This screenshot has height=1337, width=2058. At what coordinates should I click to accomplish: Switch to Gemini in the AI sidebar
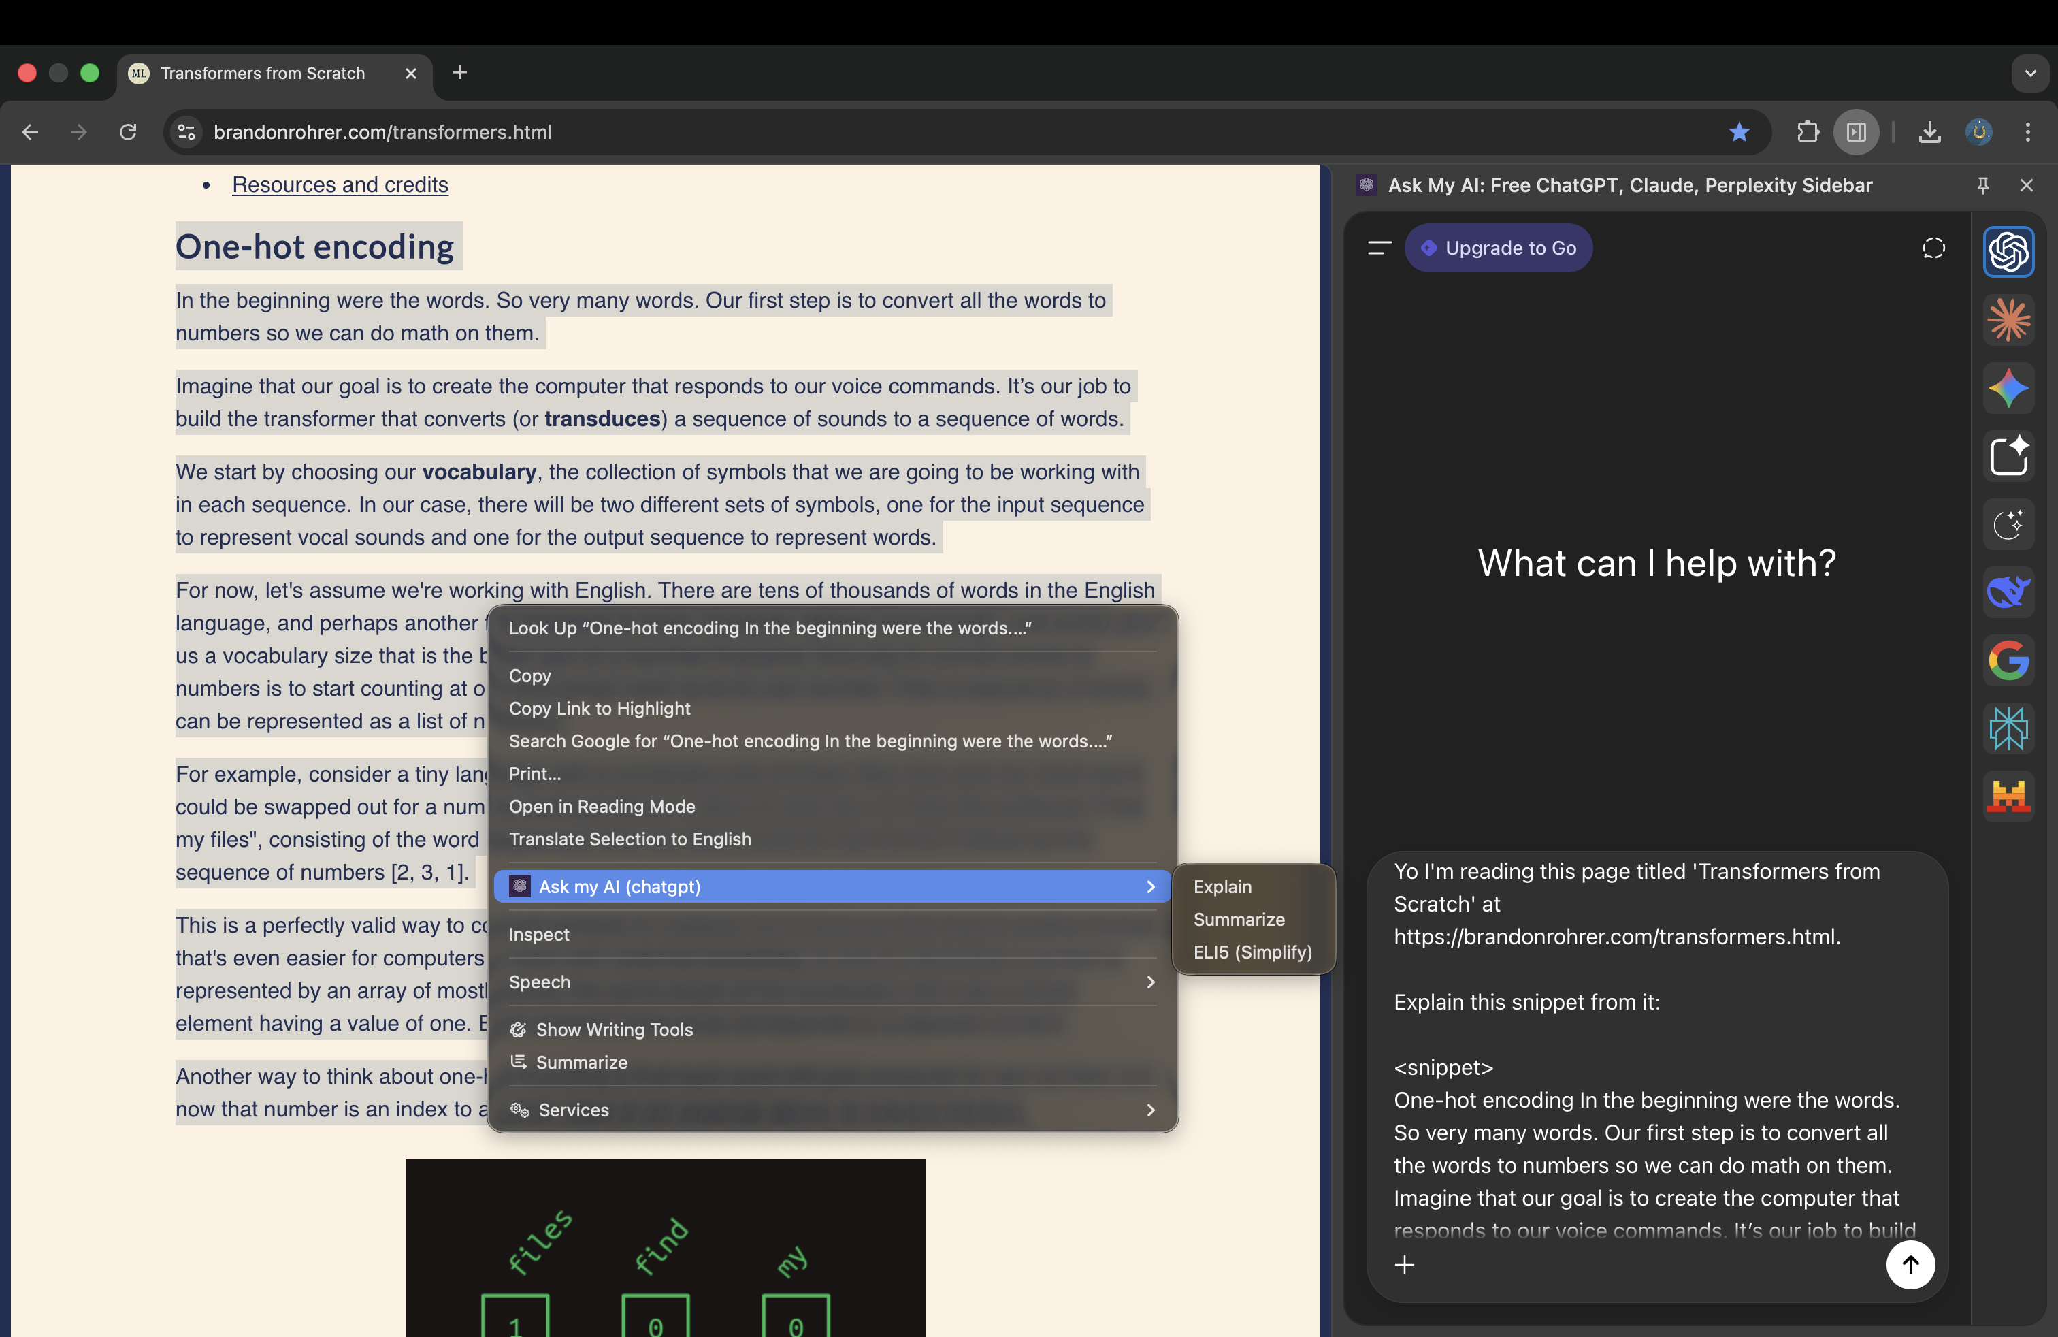[x=2009, y=388]
